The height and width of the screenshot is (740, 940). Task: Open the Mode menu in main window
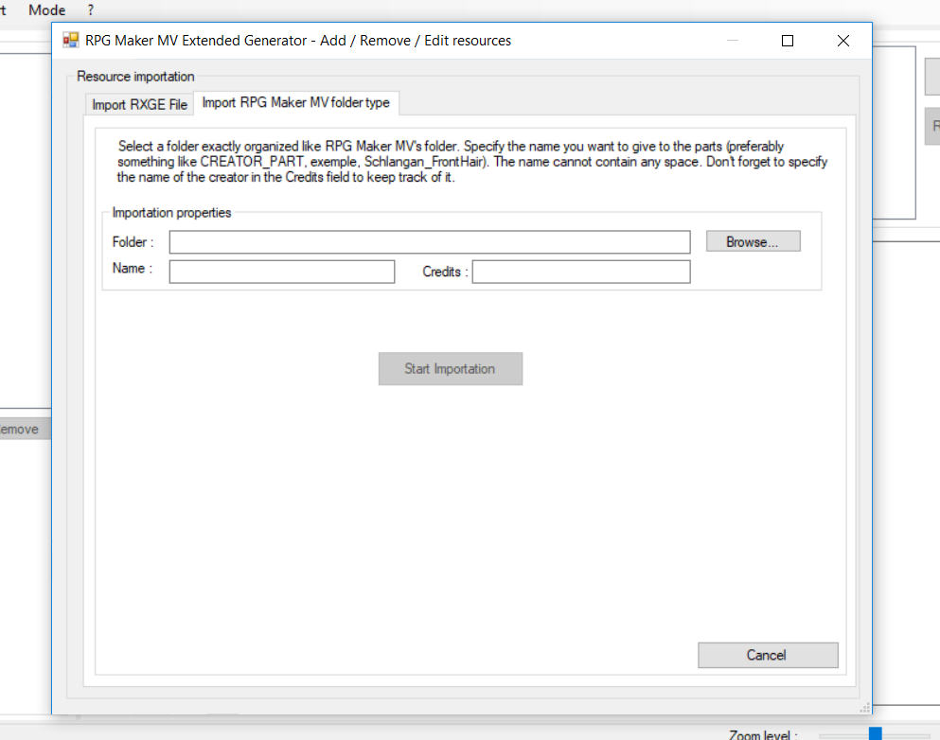[x=46, y=10]
